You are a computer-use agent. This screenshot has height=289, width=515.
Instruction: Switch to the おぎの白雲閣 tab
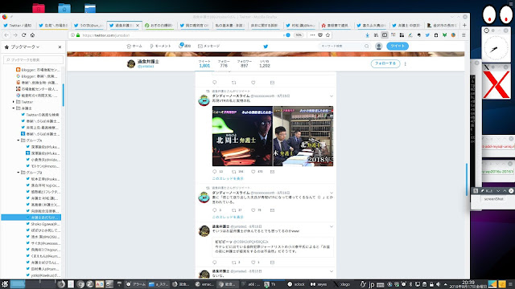tap(159, 25)
